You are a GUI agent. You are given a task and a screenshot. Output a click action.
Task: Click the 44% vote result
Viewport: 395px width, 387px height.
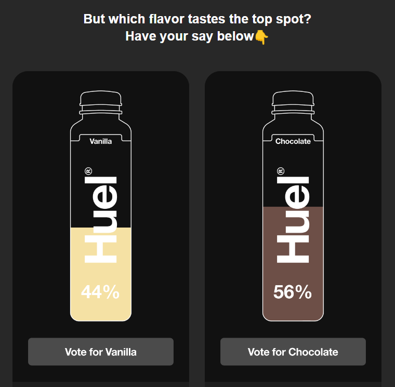(x=100, y=292)
